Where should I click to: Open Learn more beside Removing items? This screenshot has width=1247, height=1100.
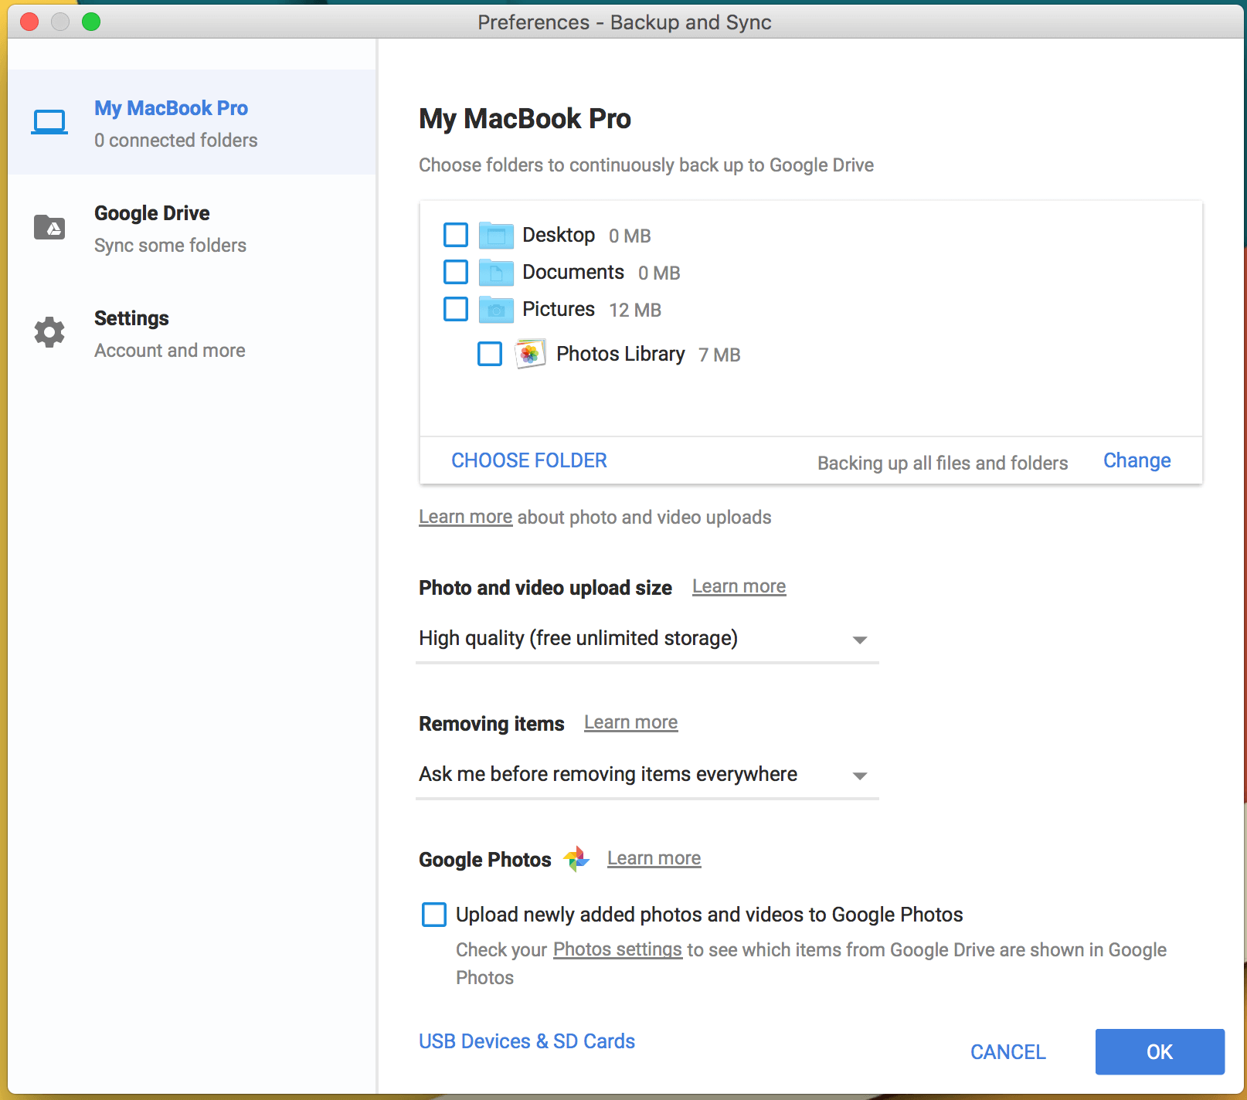[630, 722]
